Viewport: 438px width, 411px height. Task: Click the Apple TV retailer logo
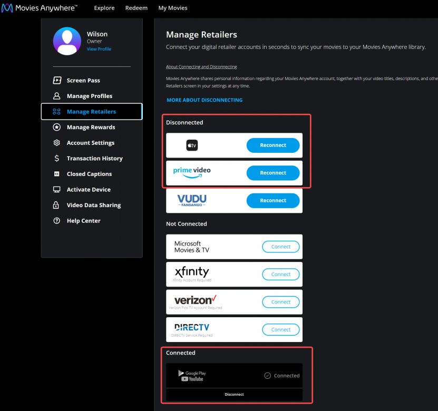(192, 145)
